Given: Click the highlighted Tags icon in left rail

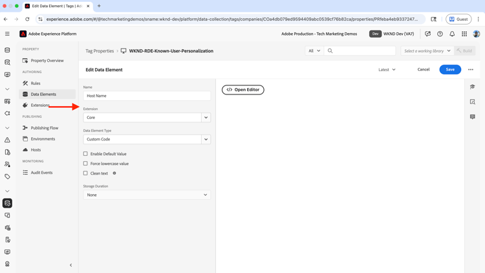Looking at the screenshot, I should tap(7, 203).
